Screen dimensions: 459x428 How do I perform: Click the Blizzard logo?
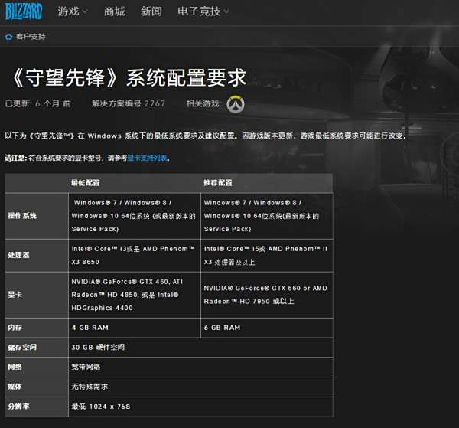[24, 11]
